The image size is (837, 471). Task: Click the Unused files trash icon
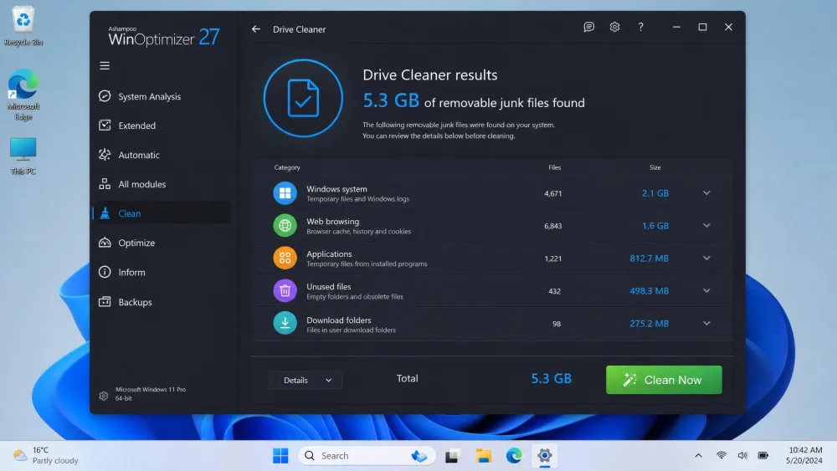point(285,290)
